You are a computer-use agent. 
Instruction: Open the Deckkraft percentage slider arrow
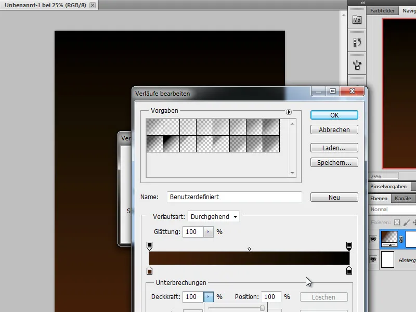click(209, 296)
